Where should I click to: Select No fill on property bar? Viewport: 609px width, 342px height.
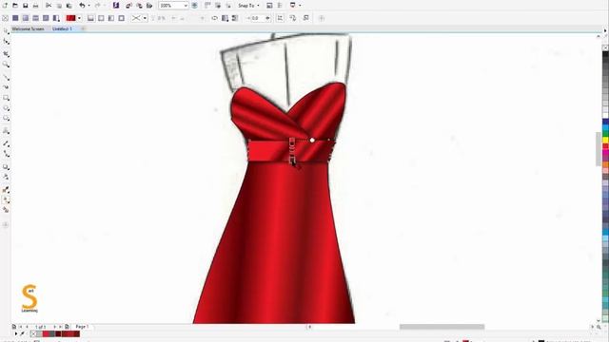tap(5, 18)
